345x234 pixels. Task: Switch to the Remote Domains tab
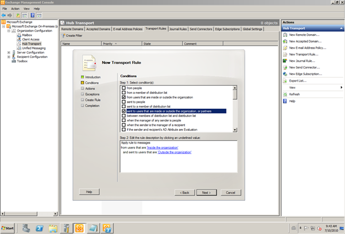pyautogui.click(x=72, y=29)
